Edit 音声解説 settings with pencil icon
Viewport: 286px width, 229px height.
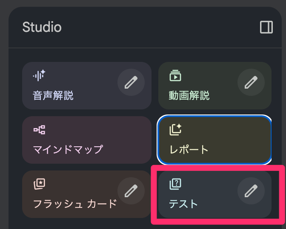pyautogui.click(x=131, y=82)
